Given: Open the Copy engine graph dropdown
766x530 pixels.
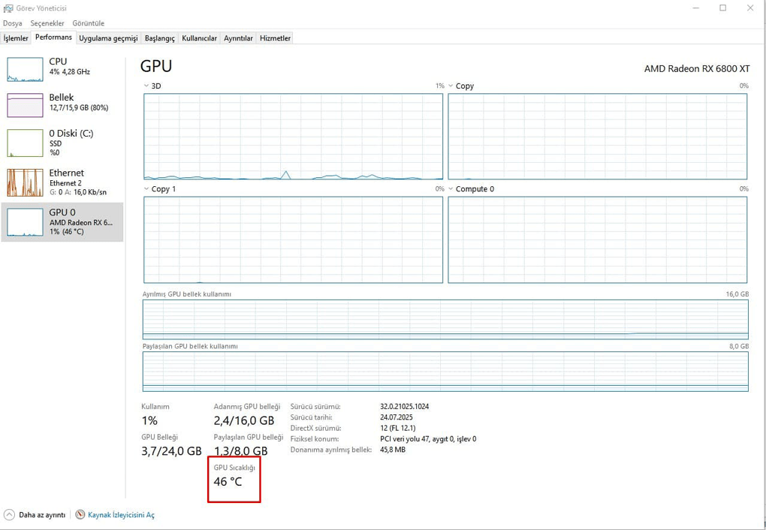Looking at the screenshot, I should (451, 86).
